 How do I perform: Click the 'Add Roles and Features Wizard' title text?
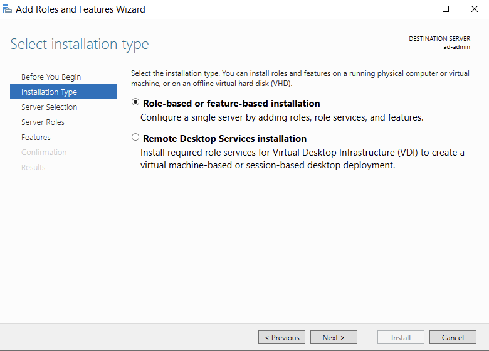pos(80,9)
